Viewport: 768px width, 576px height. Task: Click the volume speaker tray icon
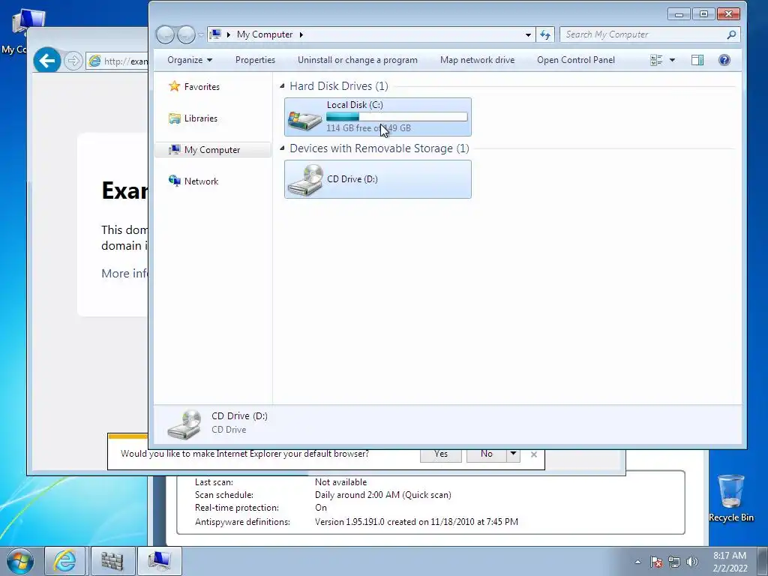[x=691, y=562]
